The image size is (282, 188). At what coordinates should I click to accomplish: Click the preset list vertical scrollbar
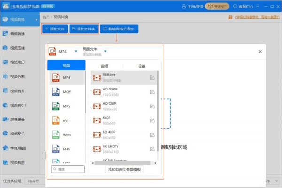click(158, 111)
